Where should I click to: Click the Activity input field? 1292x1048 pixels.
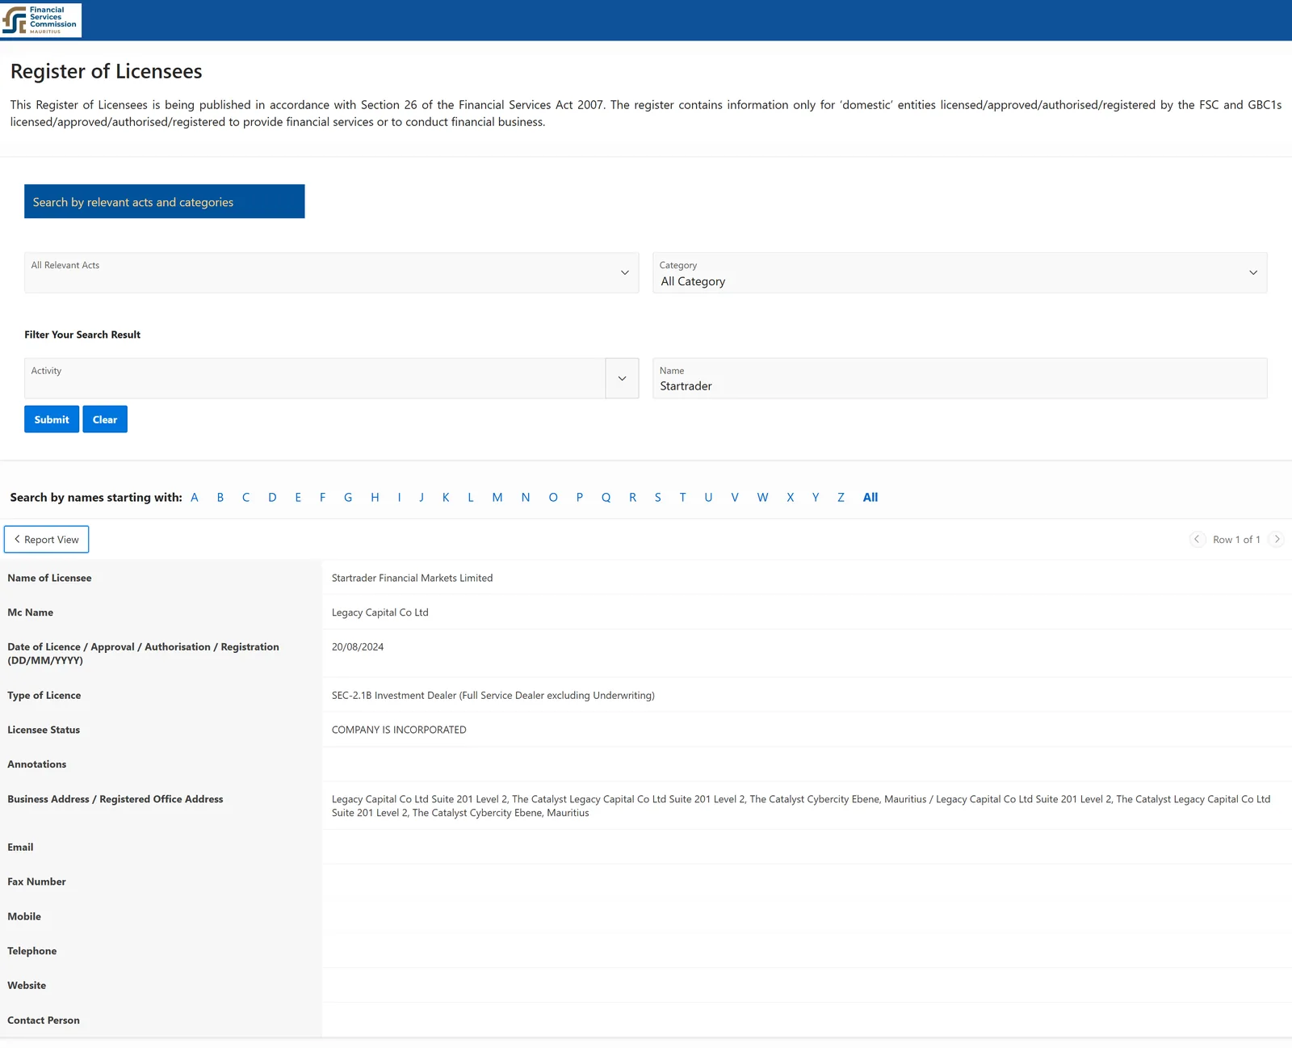[x=315, y=378]
